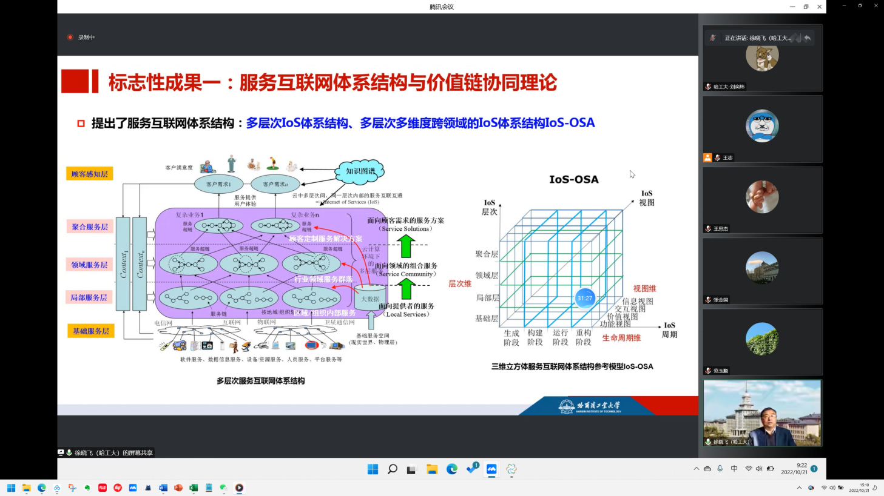Launch PowerPoint from the bottom-left taskbar
The width and height of the screenshot is (884, 496).
click(x=178, y=488)
